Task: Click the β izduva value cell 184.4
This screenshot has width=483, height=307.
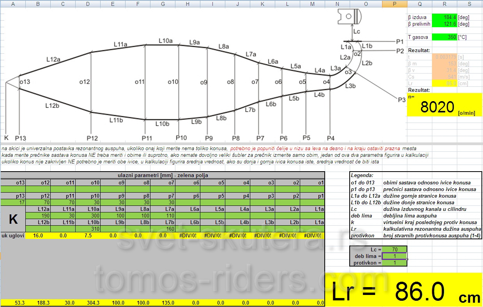Action: [x=444, y=18]
